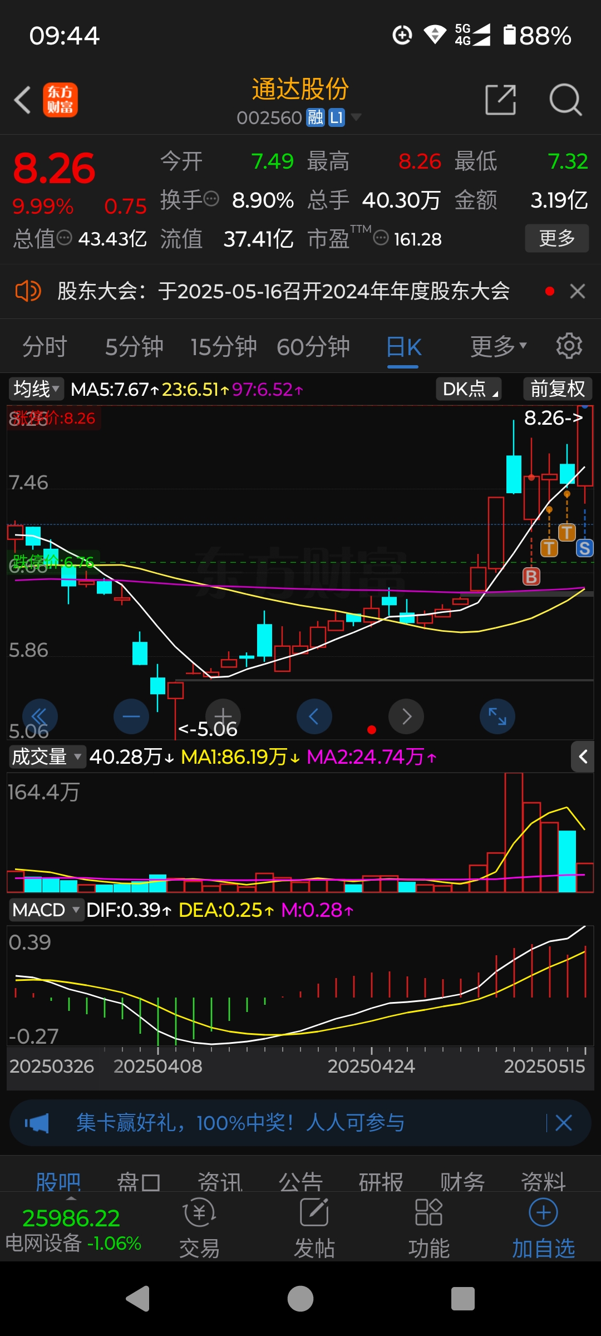Tap 换手 info circle icon
This screenshot has width=601, height=1336.
coord(211,198)
